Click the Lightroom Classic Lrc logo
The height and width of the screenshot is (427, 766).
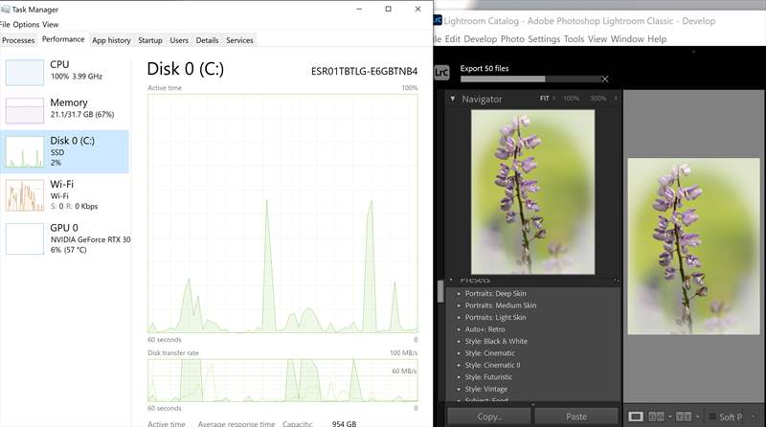tap(441, 73)
